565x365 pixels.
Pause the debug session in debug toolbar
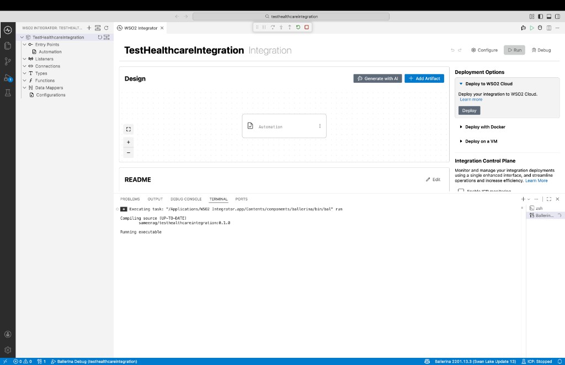[264, 27]
